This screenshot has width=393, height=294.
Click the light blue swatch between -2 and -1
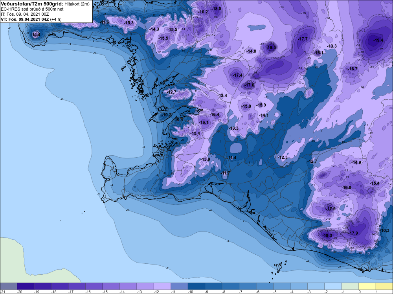(x=333, y=286)
